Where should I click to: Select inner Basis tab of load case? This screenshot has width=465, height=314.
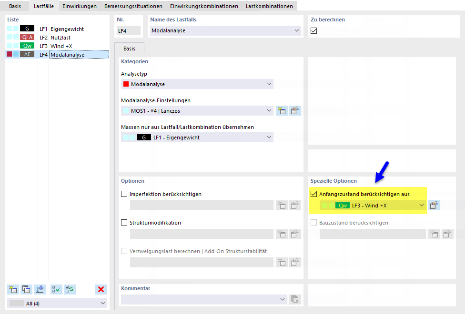[x=129, y=49]
